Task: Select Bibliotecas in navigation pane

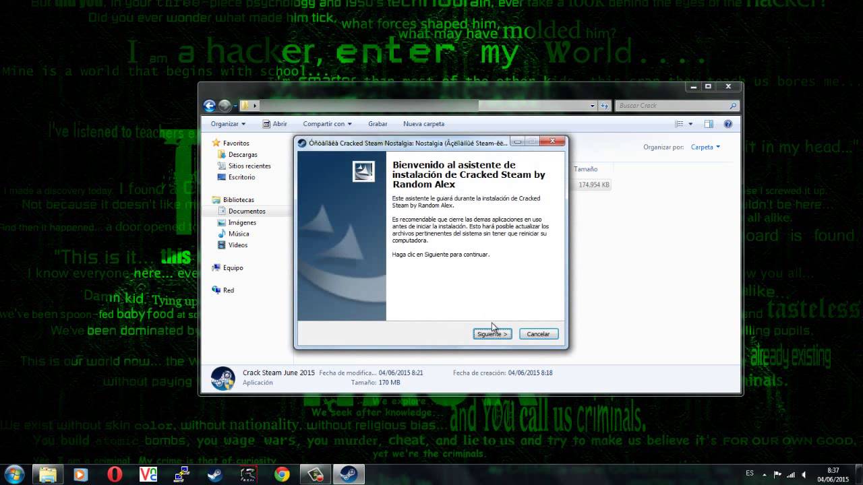Action: [238, 199]
